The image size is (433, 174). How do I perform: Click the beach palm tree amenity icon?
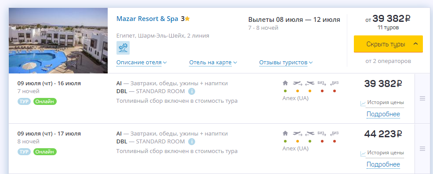point(123,48)
